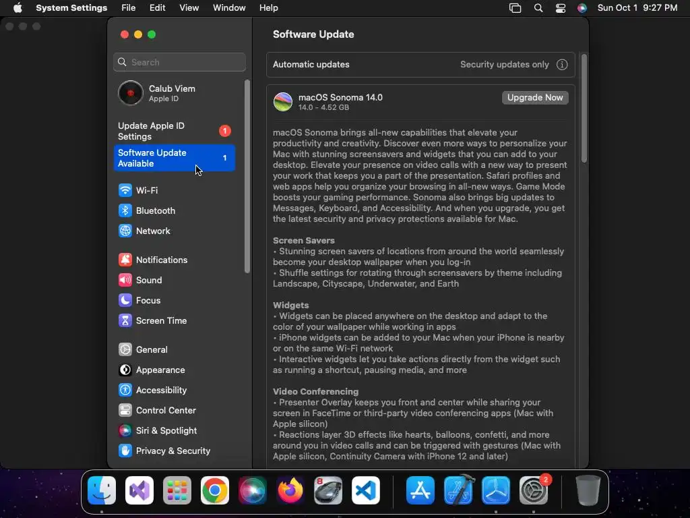Open the Window menu
690x518 pixels.
pyautogui.click(x=229, y=8)
